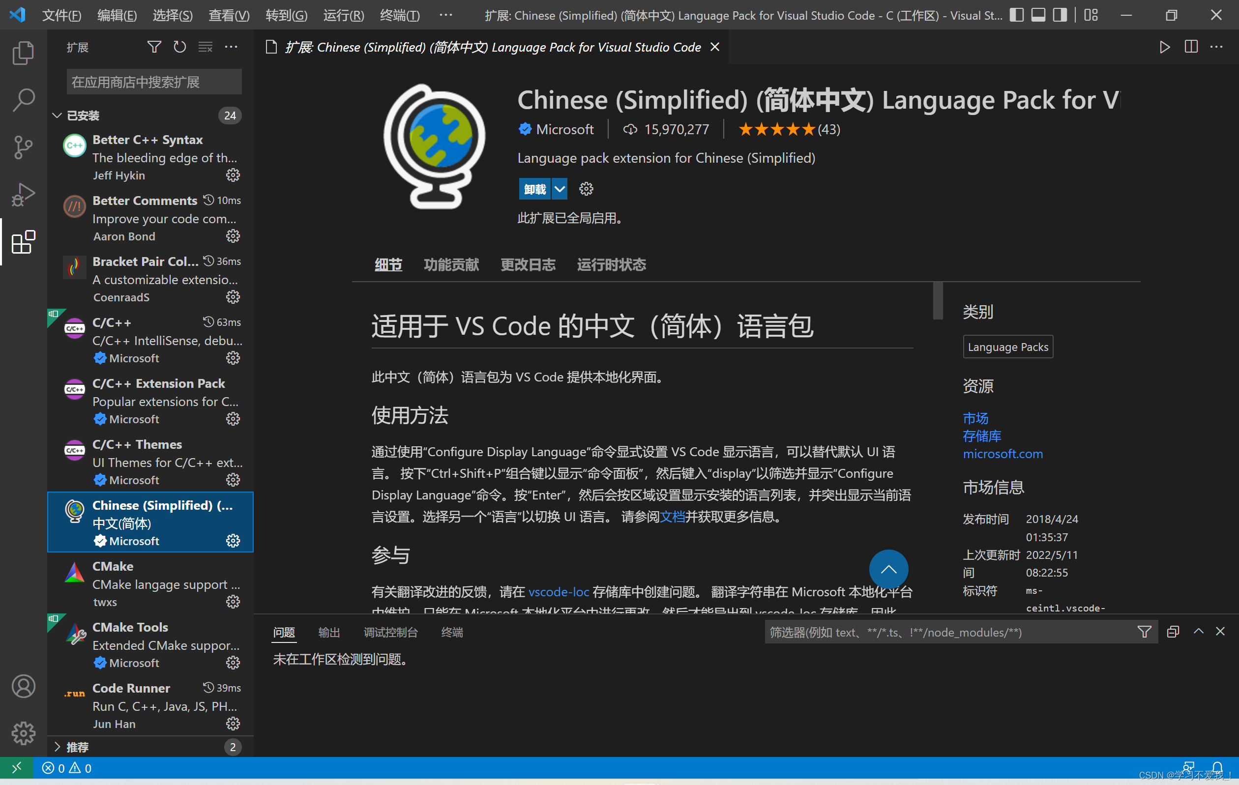Open Run and Debug view icon

click(x=23, y=195)
